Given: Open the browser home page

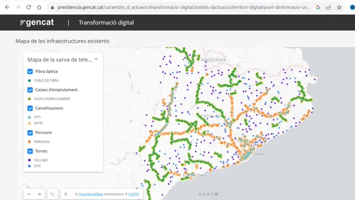Looking at the screenshot, I should click(39, 7).
